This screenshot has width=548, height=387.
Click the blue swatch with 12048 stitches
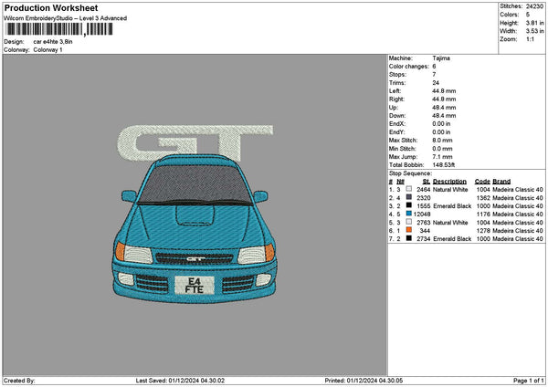click(408, 214)
